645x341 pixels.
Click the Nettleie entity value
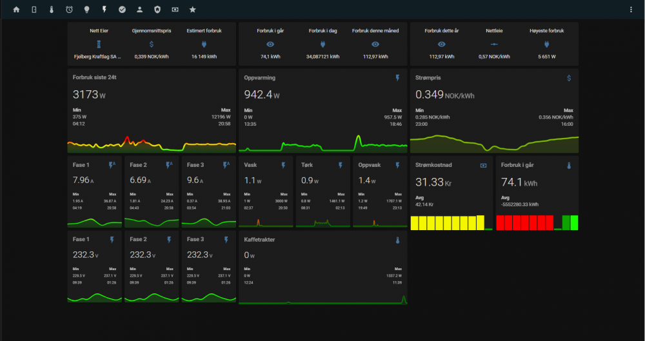[494, 57]
